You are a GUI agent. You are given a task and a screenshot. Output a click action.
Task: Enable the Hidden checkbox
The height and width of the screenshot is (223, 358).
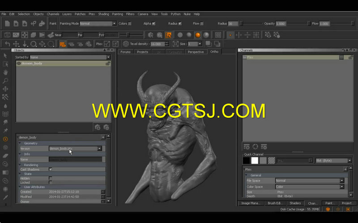50,178
